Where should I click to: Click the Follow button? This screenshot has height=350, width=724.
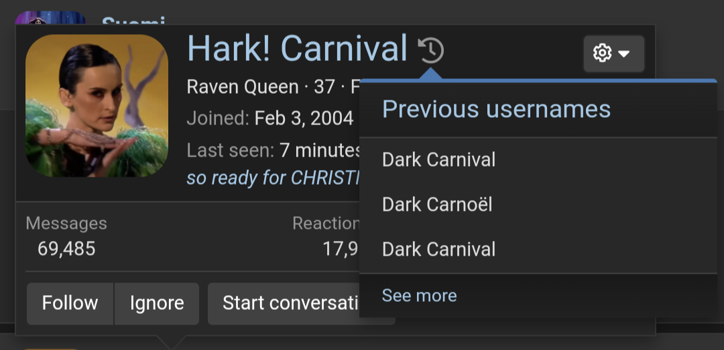click(70, 303)
